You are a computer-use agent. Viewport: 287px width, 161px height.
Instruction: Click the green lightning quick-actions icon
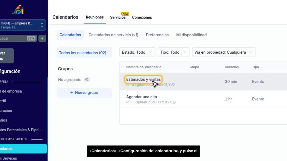coord(42,38)
